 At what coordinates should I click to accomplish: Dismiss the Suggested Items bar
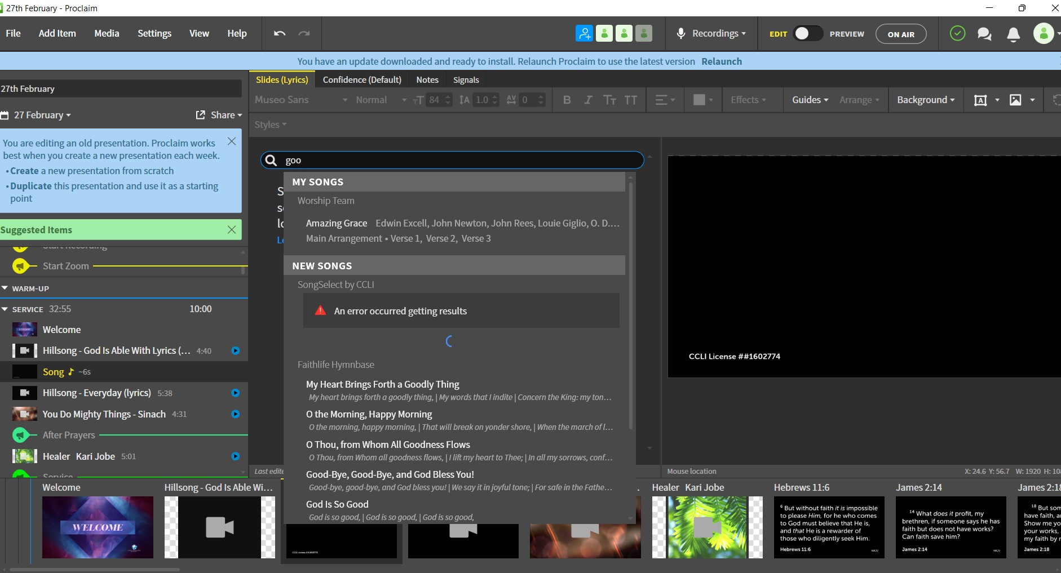(232, 230)
